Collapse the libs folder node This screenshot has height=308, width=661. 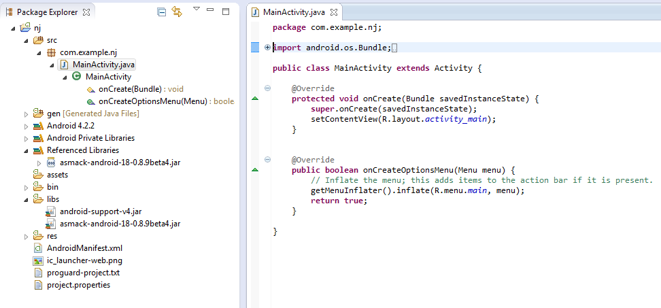[x=26, y=200]
